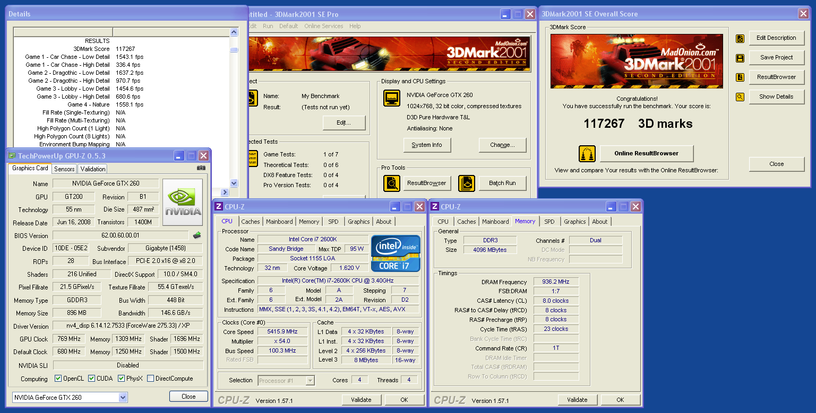Open the Default menu in 3DMark2001
This screenshot has height=413, width=816.
tap(289, 26)
